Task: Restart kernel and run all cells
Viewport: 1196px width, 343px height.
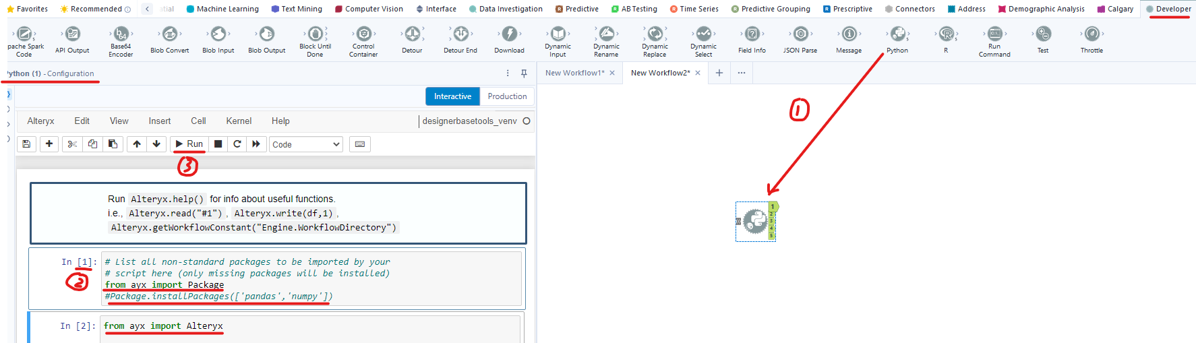Action: [x=256, y=144]
